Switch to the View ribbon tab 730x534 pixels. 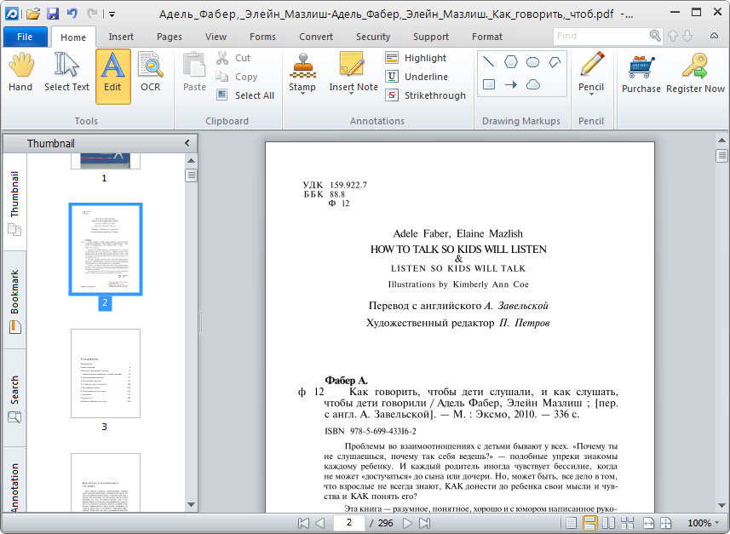pyautogui.click(x=216, y=37)
